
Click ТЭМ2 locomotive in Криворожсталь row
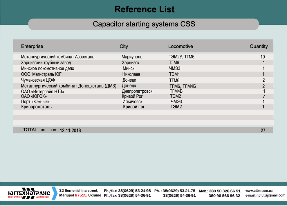click(x=176, y=107)
